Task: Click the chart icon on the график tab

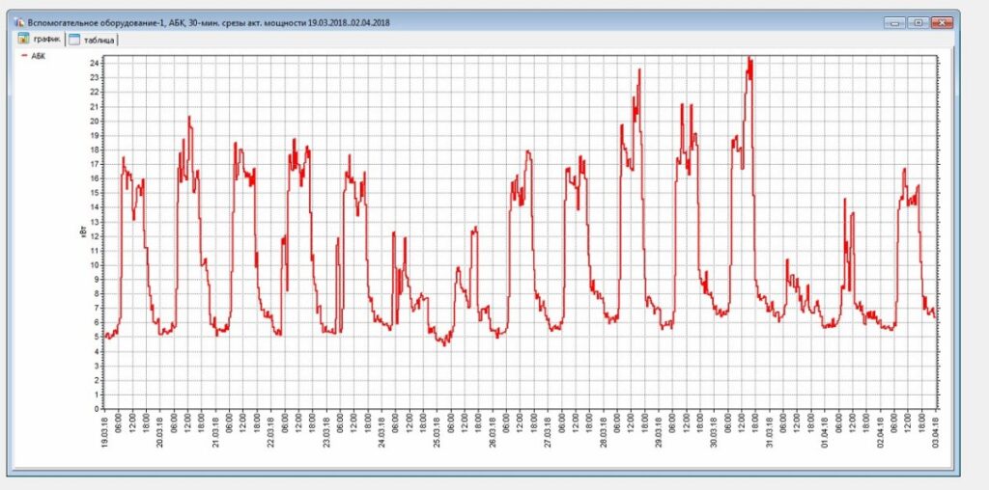Action: [24, 40]
